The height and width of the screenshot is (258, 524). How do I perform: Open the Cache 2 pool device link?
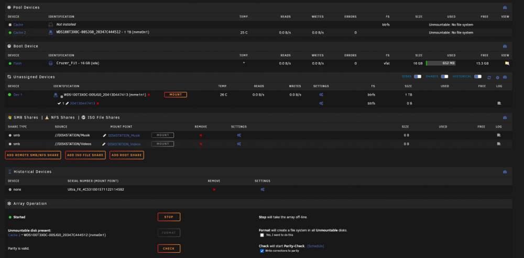coord(19,32)
